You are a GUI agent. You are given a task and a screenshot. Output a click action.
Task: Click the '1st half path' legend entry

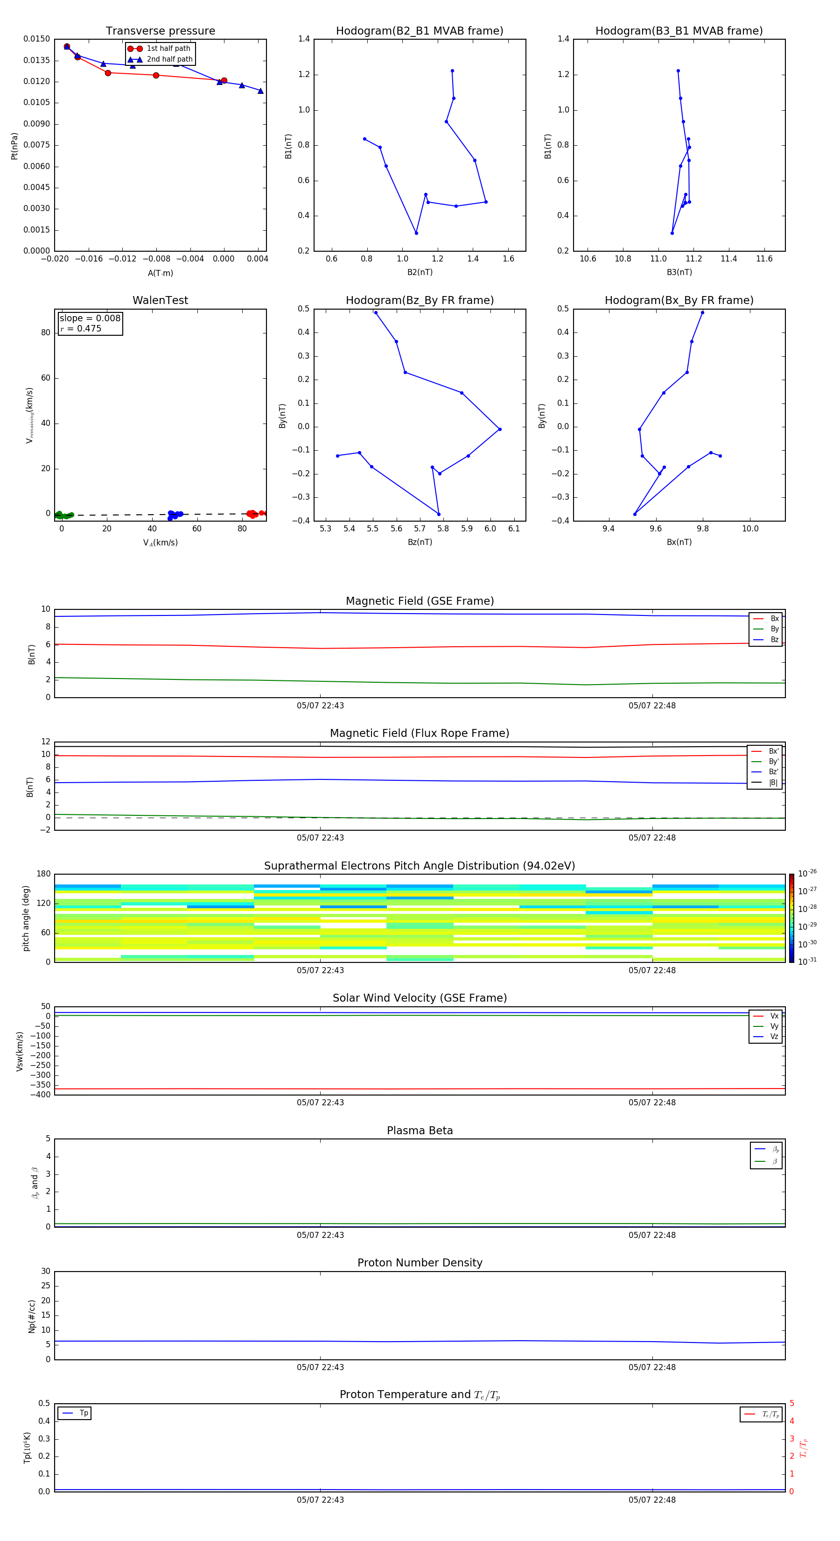(x=160, y=49)
